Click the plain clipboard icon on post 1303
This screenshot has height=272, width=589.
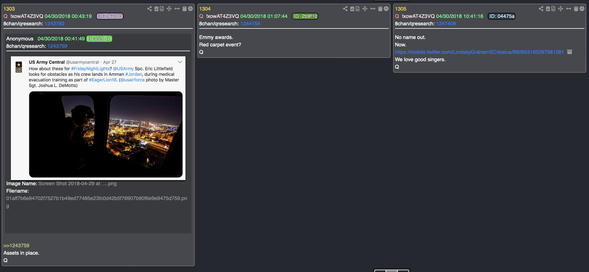[184, 9]
